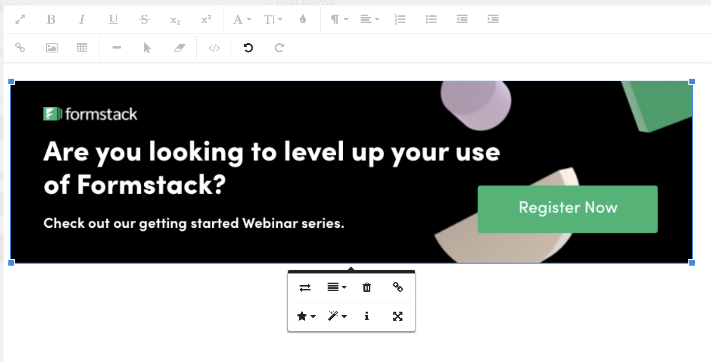This screenshot has width=711, height=362.
Task: Open the font size dropdown
Action: click(272, 19)
